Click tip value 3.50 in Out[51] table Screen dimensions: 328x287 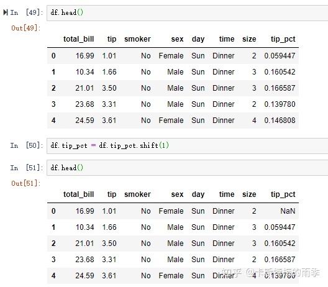(109, 244)
